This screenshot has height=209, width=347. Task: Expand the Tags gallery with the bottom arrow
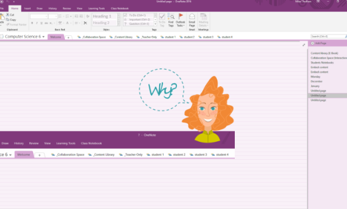coord(156,24)
